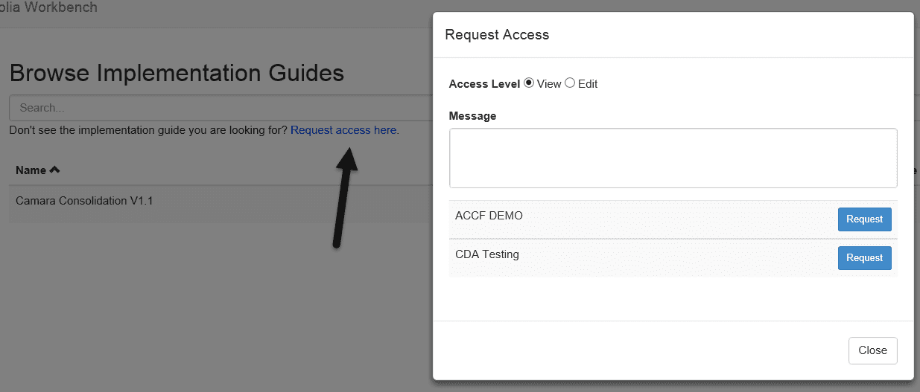Screen dimensions: 920x392
Task: Close the Request Access dialog
Action: click(872, 350)
